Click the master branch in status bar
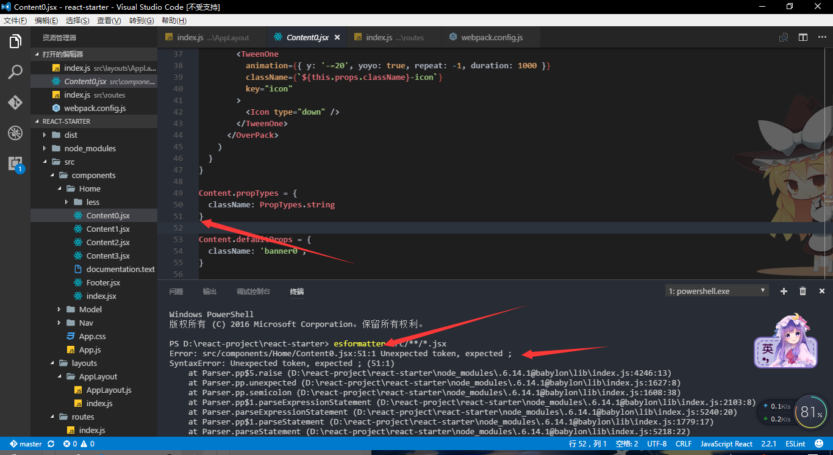This screenshot has height=455, width=833. point(26,444)
